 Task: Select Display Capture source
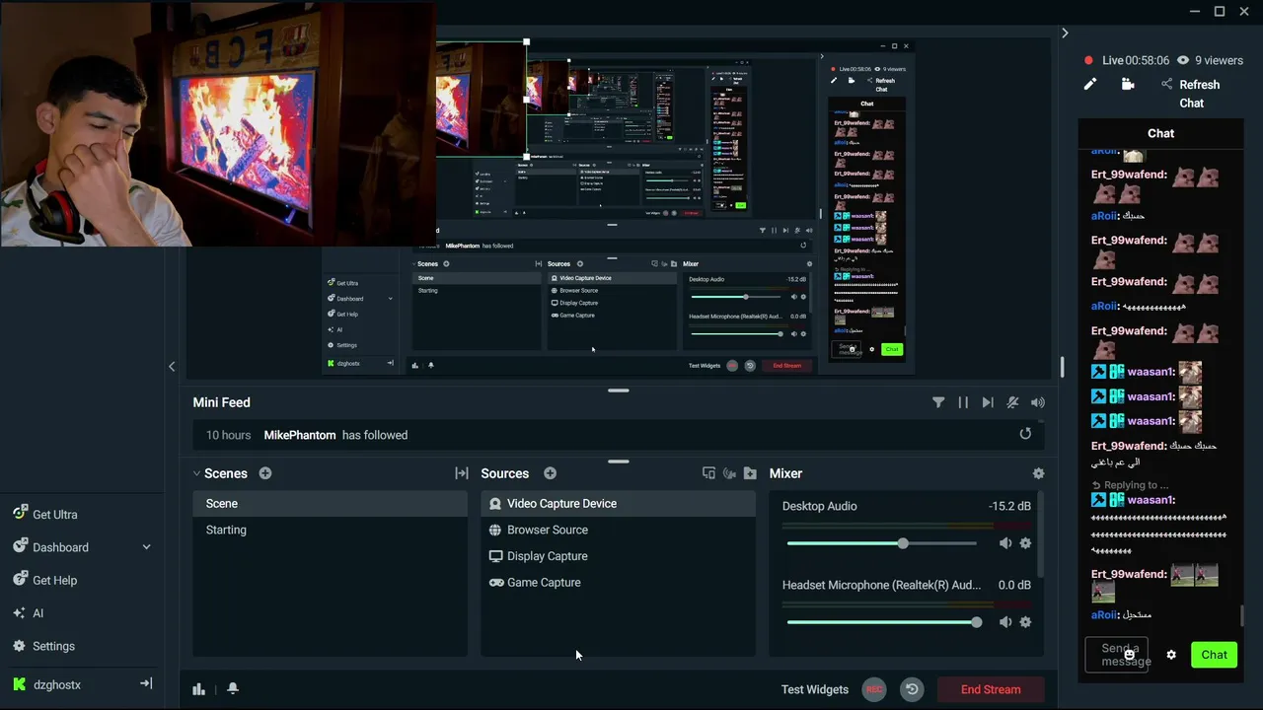pos(618,556)
